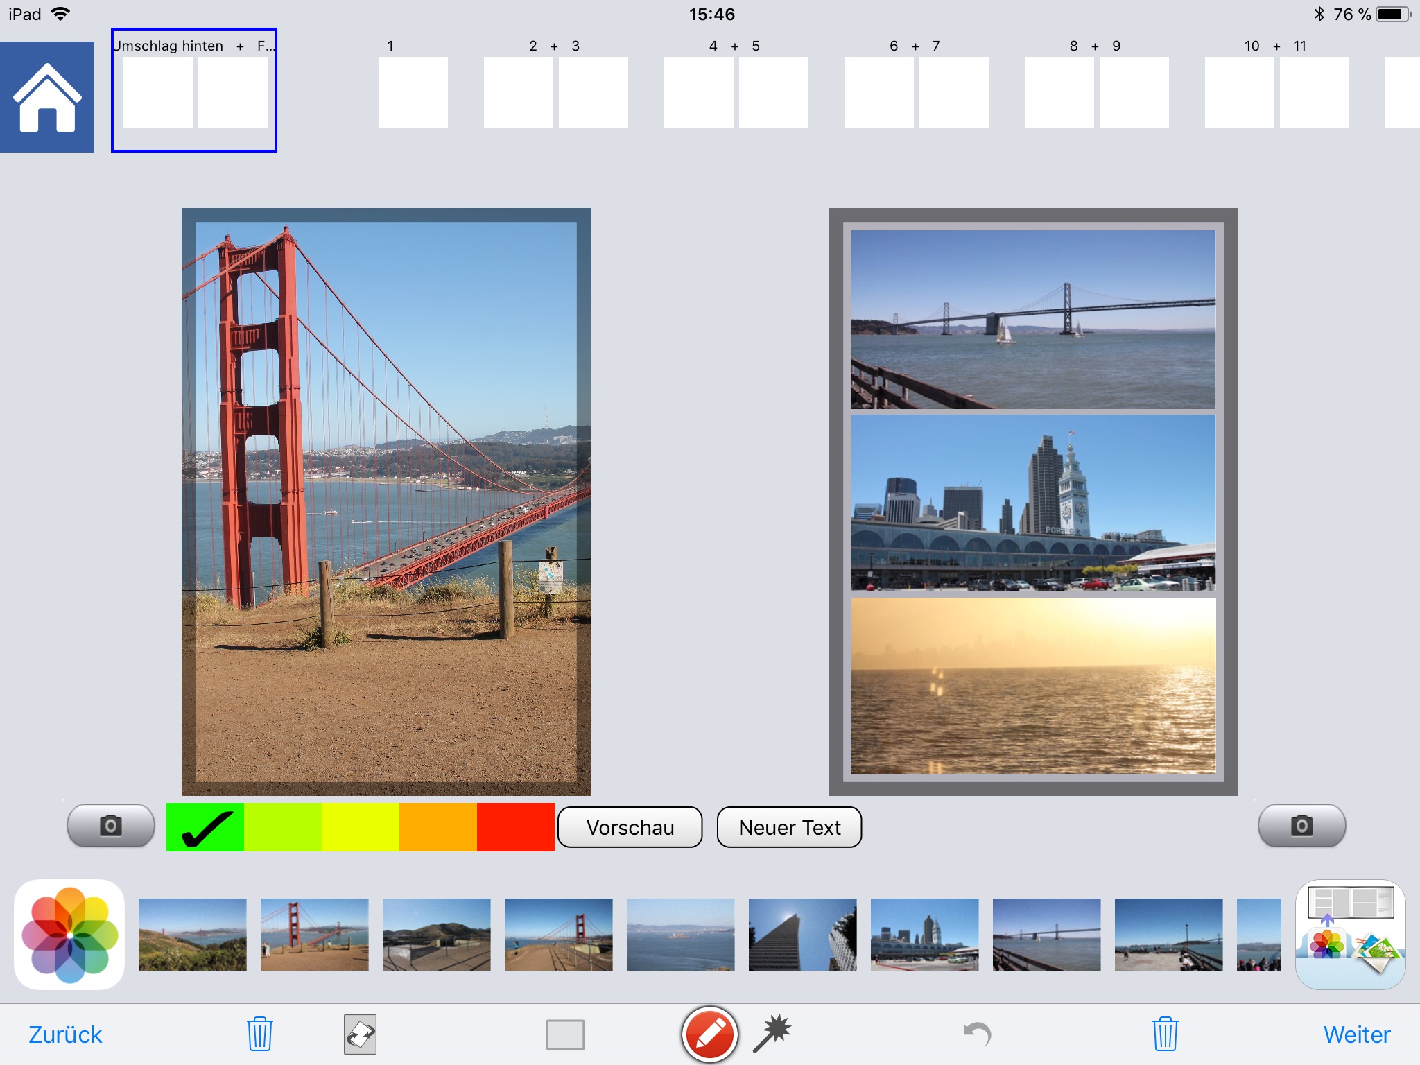Pick the Bay Bridge thumbnail in strip
The image size is (1420, 1065).
tap(1047, 934)
